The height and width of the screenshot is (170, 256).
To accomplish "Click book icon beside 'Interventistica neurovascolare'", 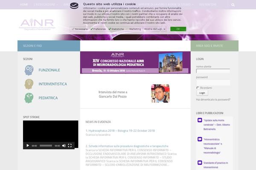I will [200, 139].
